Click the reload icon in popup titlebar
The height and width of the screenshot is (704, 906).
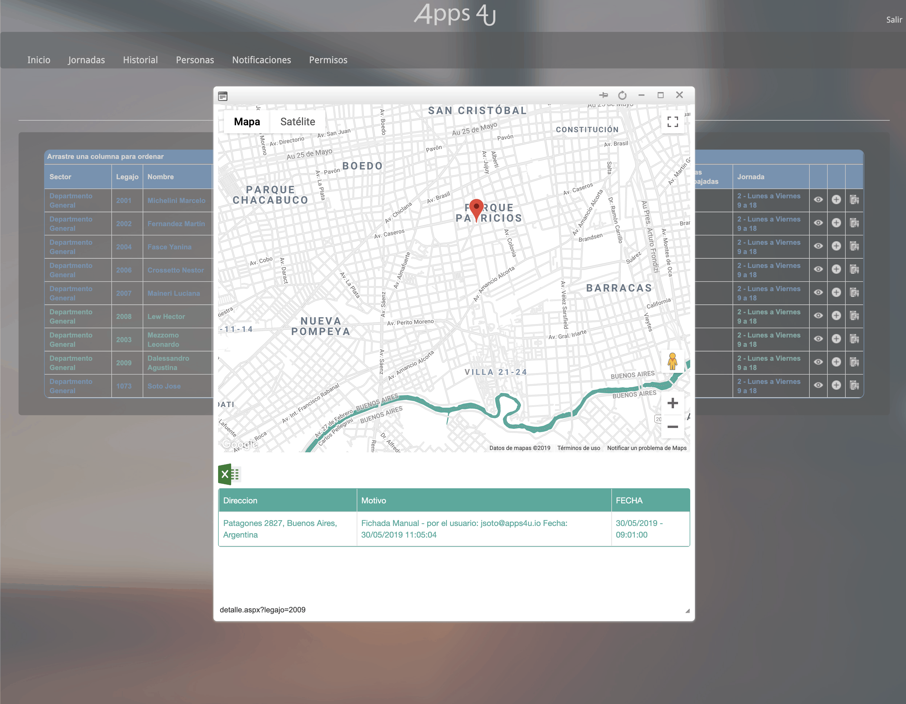coord(622,95)
